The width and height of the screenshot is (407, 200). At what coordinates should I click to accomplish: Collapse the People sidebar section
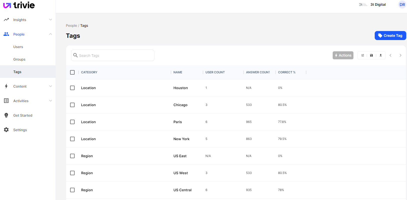51,34
